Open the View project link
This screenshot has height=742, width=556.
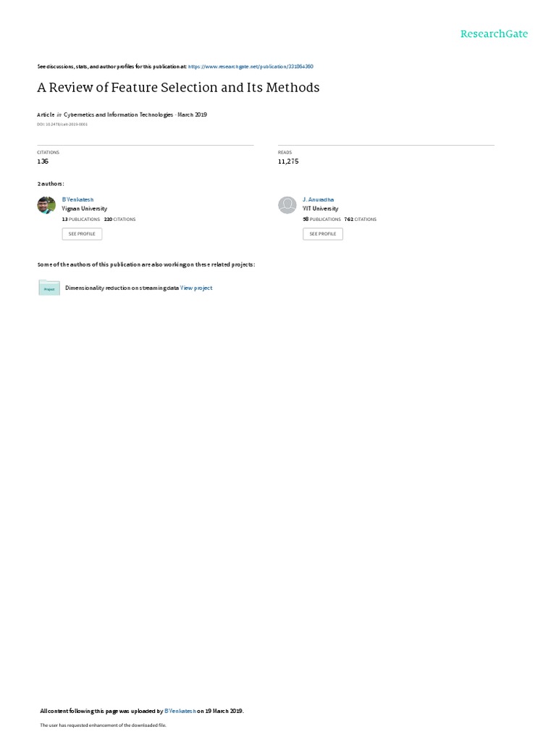pyautogui.click(x=196, y=288)
